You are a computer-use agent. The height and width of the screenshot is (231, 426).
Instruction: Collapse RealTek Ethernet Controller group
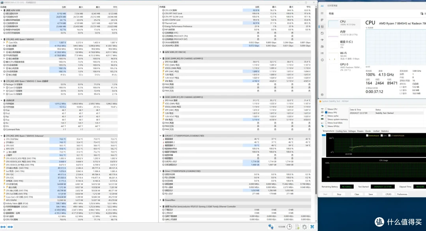[161, 207]
